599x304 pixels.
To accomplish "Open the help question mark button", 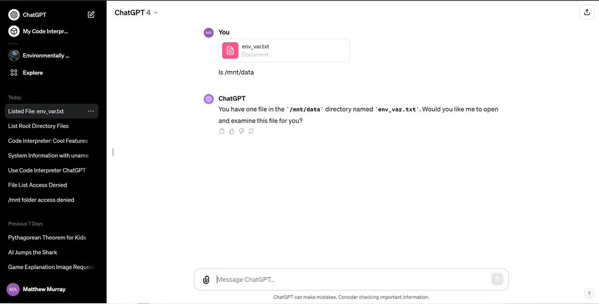I will pos(588,293).
